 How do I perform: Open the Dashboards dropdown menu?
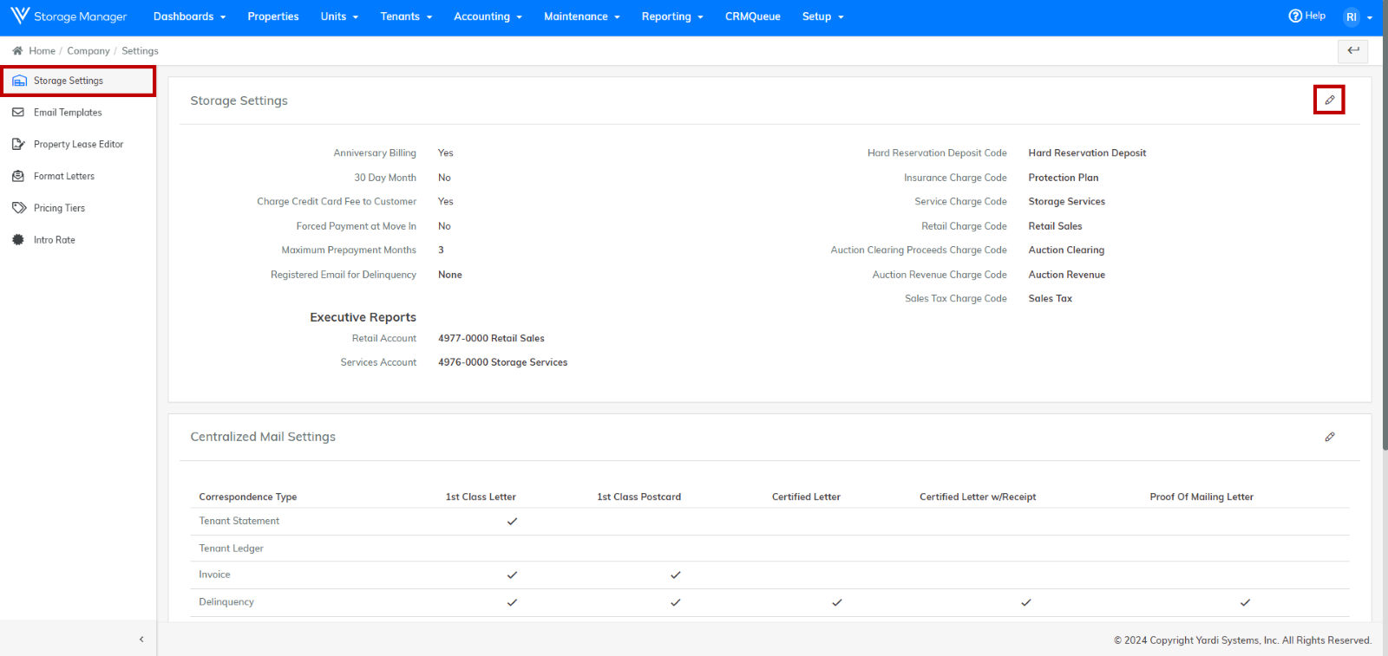tap(189, 16)
